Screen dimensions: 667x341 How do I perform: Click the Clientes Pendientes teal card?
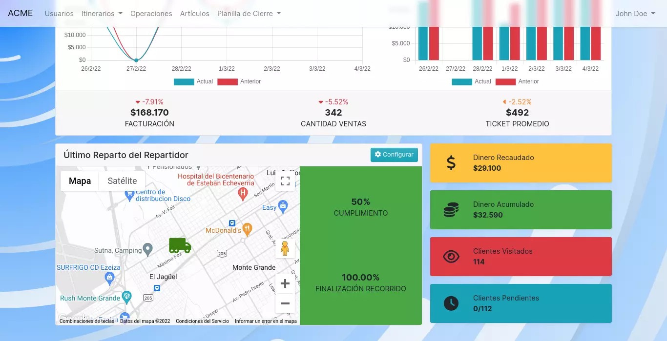tap(521, 303)
